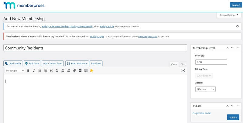The height and width of the screenshot is (123, 243).
Task: Click the Add Media button
Action: click(x=13, y=63)
